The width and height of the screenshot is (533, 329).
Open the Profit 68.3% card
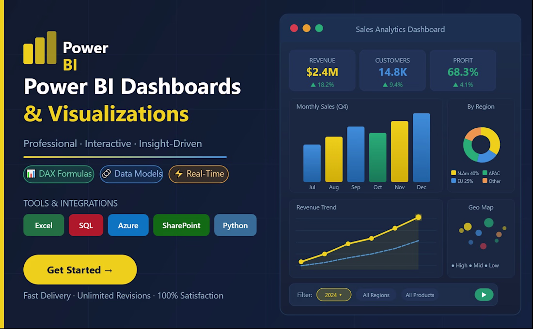coord(463,70)
